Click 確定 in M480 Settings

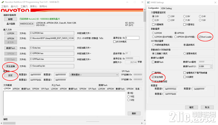pyautogui.click(x=191, y=107)
